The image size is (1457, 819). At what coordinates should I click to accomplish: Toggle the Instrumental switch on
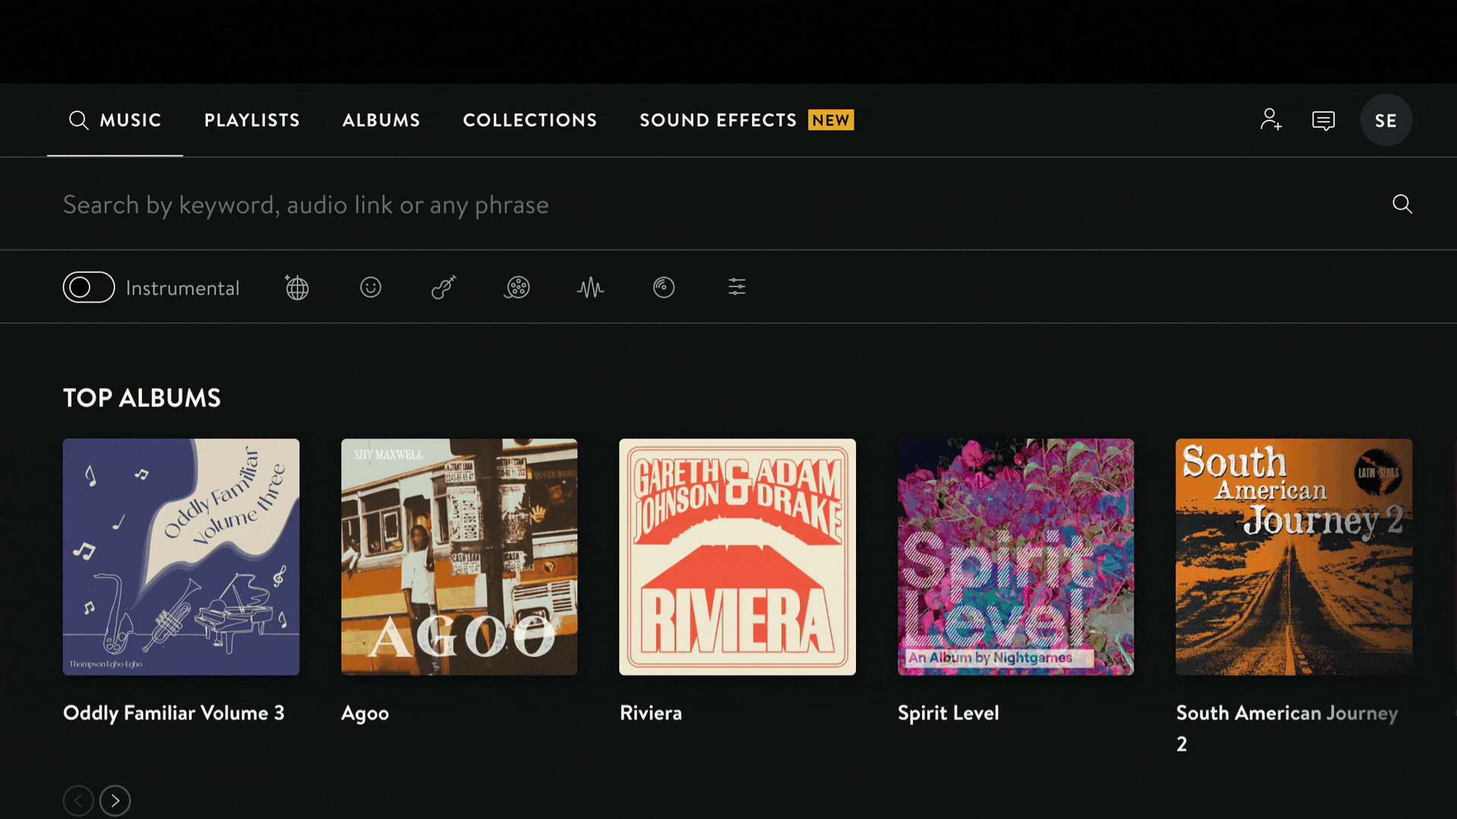point(89,287)
